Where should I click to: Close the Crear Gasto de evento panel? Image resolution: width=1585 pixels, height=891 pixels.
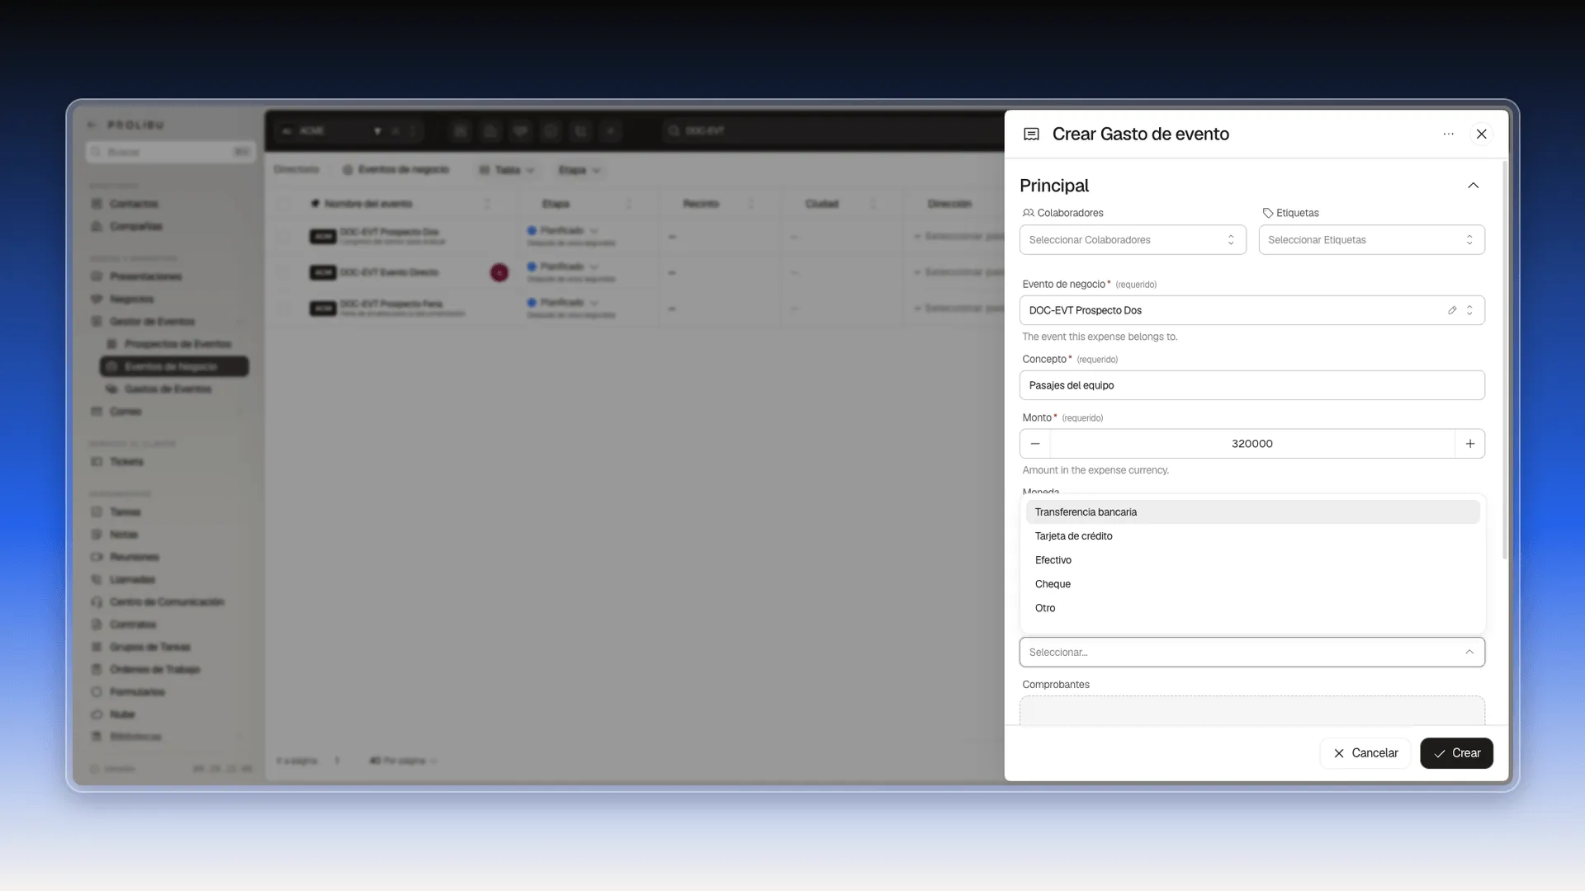coord(1481,134)
